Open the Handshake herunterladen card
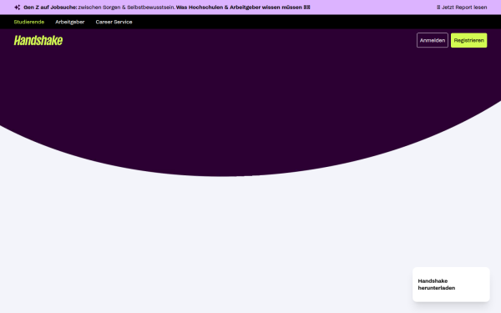 coord(451,285)
